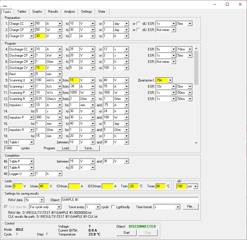
Task: Click the cycles count field showing 1000
Action: (x=12, y=148)
